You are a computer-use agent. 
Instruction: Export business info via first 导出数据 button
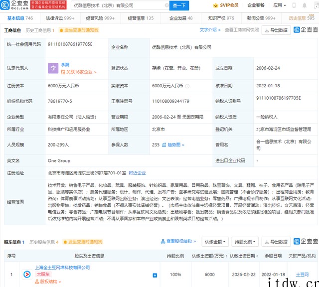pyautogui.click(x=276, y=30)
